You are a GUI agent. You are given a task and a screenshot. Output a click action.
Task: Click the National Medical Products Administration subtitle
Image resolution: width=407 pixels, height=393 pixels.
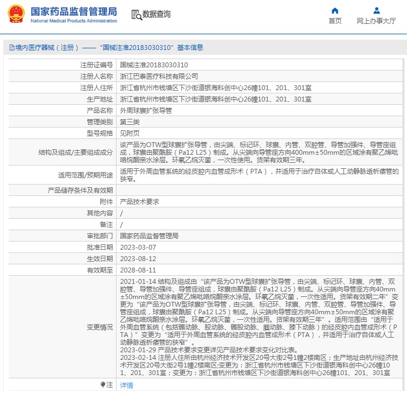74,21
